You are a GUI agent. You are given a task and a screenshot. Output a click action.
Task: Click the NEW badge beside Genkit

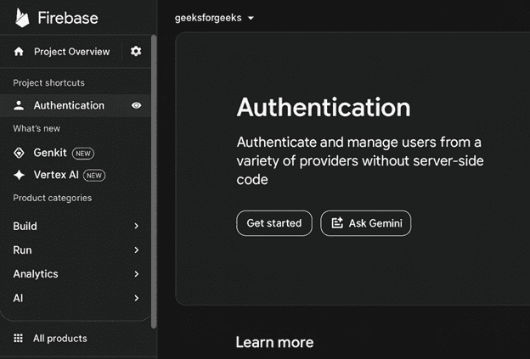(83, 154)
